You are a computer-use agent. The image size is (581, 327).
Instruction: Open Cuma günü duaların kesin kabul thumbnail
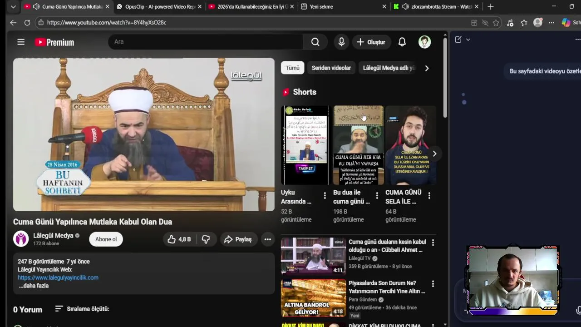(x=313, y=256)
